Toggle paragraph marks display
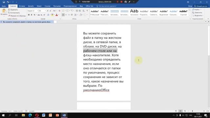 click(87, 11)
